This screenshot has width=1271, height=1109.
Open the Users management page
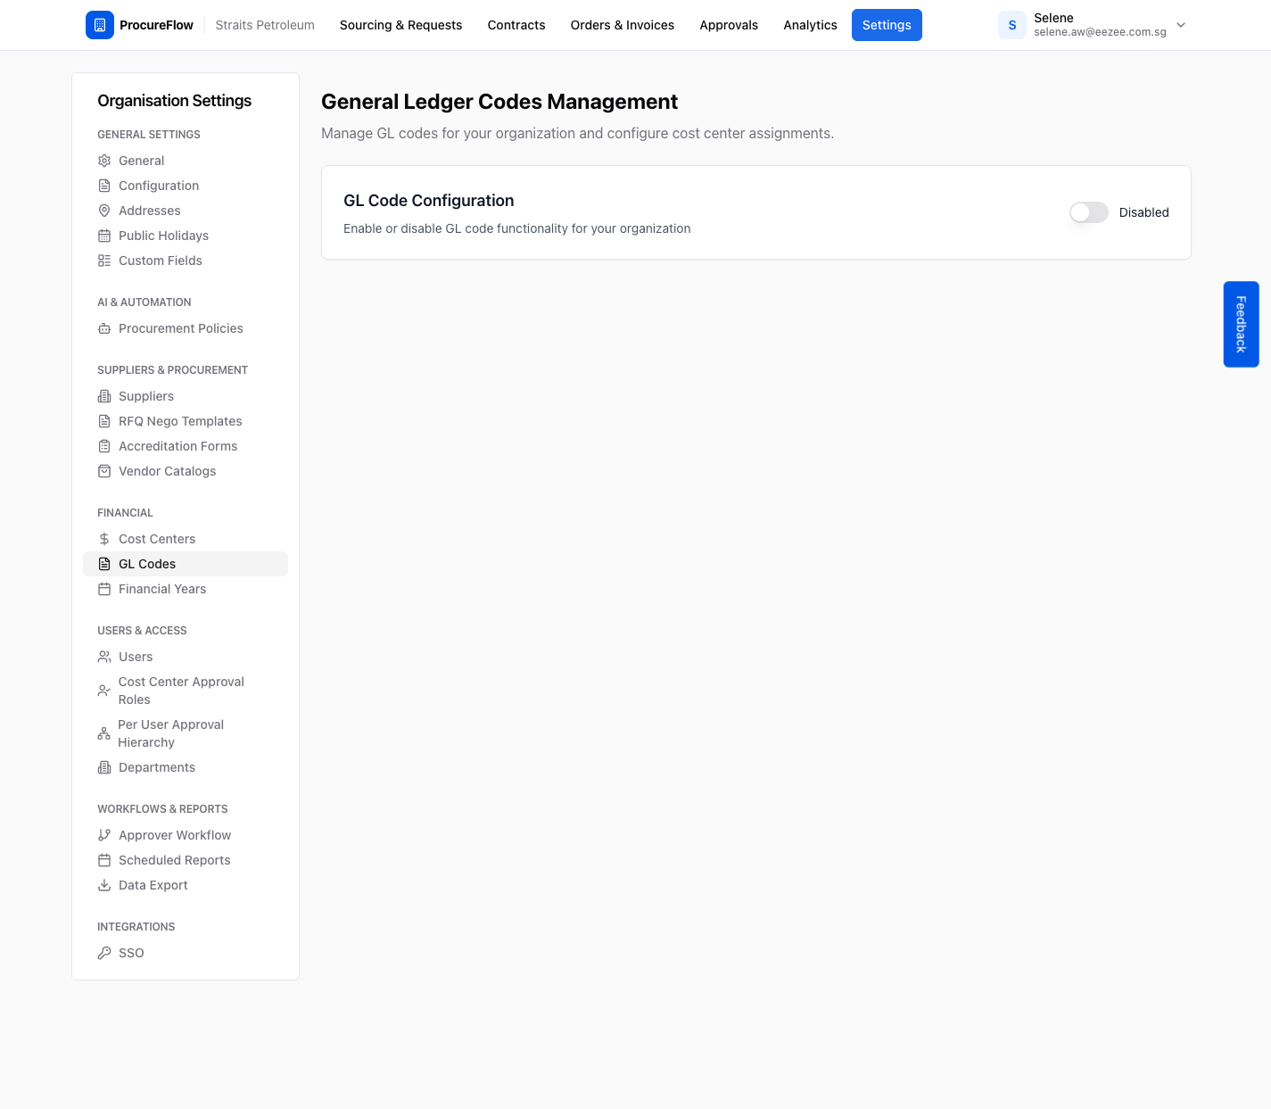(186, 657)
